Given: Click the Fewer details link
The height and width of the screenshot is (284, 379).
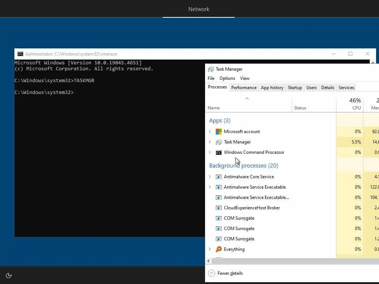Looking at the screenshot, I should coord(230,273).
